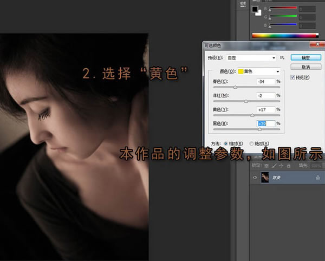The image size is (325, 261).
Task: Click the 黄色 (Yellow) slider handle
Action: coord(252,115)
